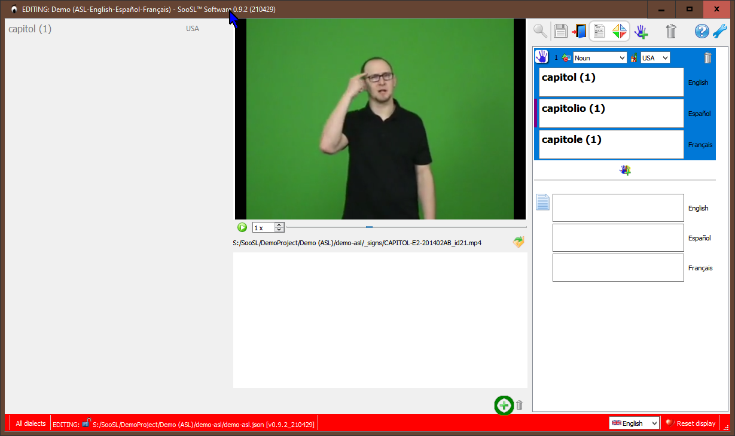Click the blue document notes icon
The width and height of the screenshot is (735, 436).
click(542, 202)
